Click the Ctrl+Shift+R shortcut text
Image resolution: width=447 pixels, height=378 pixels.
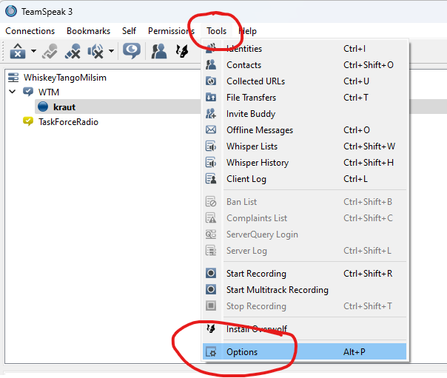click(368, 274)
